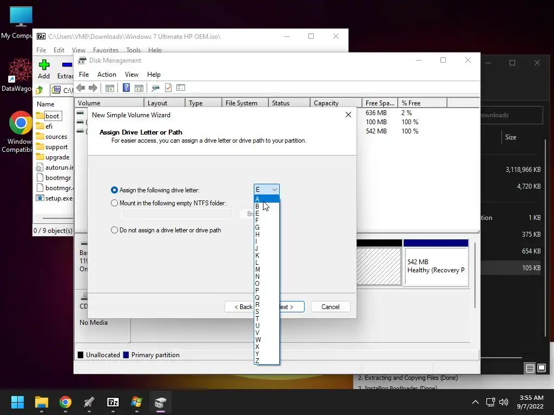Select the unallocated hatched partition block
Image resolution: width=554 pixels, height=415 pixels.
point(379,266)
